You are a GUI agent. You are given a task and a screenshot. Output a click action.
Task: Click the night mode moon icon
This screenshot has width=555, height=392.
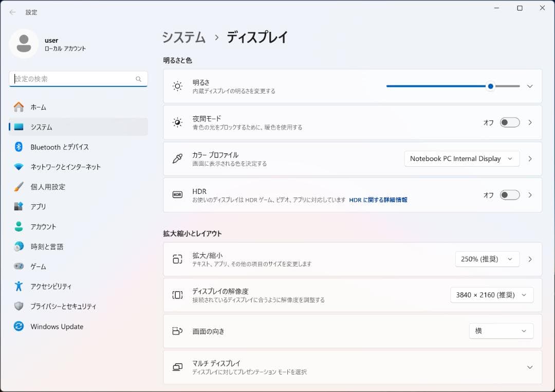(x=177, y=122)
